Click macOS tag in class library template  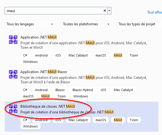pyautogui.click(x=101, y=120)
